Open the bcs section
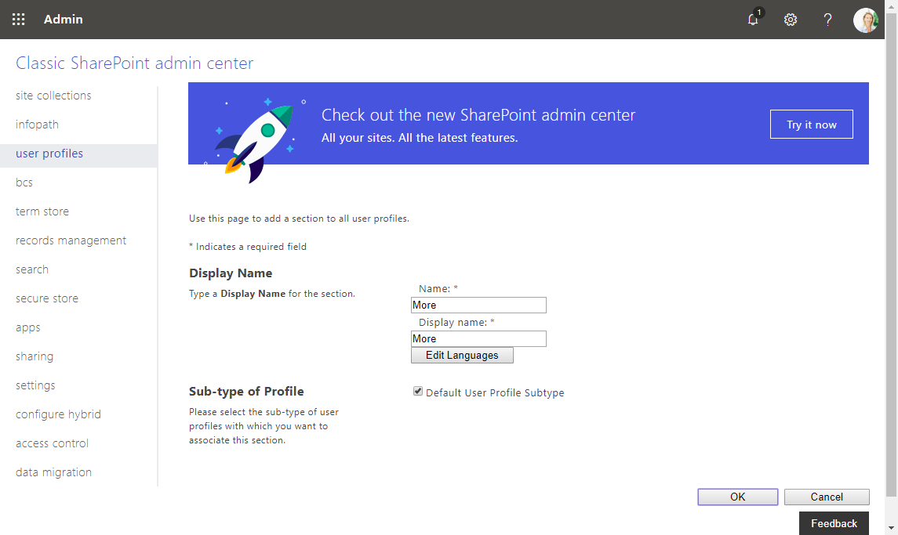 pyautogui.click(x=24, y=183)
